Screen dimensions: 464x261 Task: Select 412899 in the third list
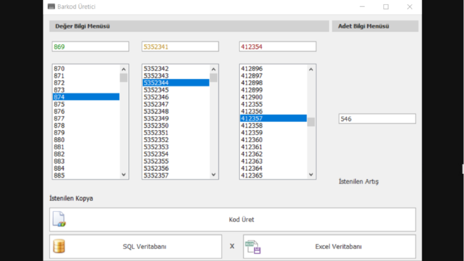(x=273, y=90)
